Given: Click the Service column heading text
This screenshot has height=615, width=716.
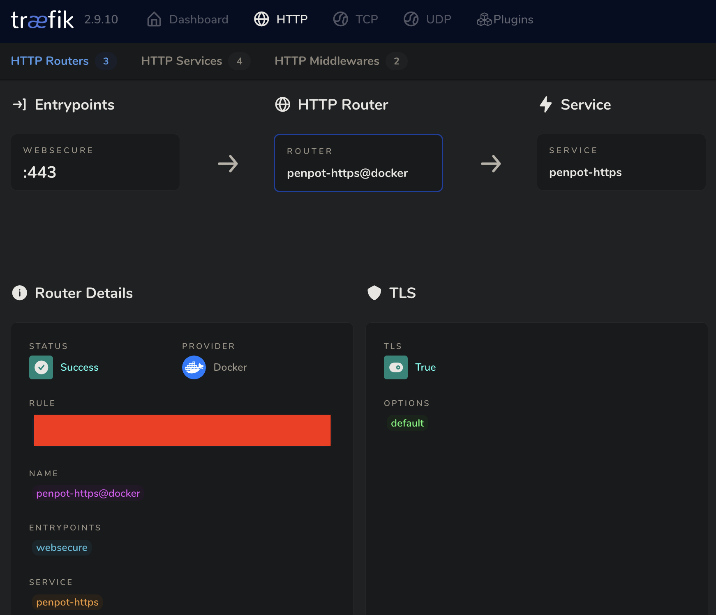Looking at the screenshot, I should [x=586, y=105].
